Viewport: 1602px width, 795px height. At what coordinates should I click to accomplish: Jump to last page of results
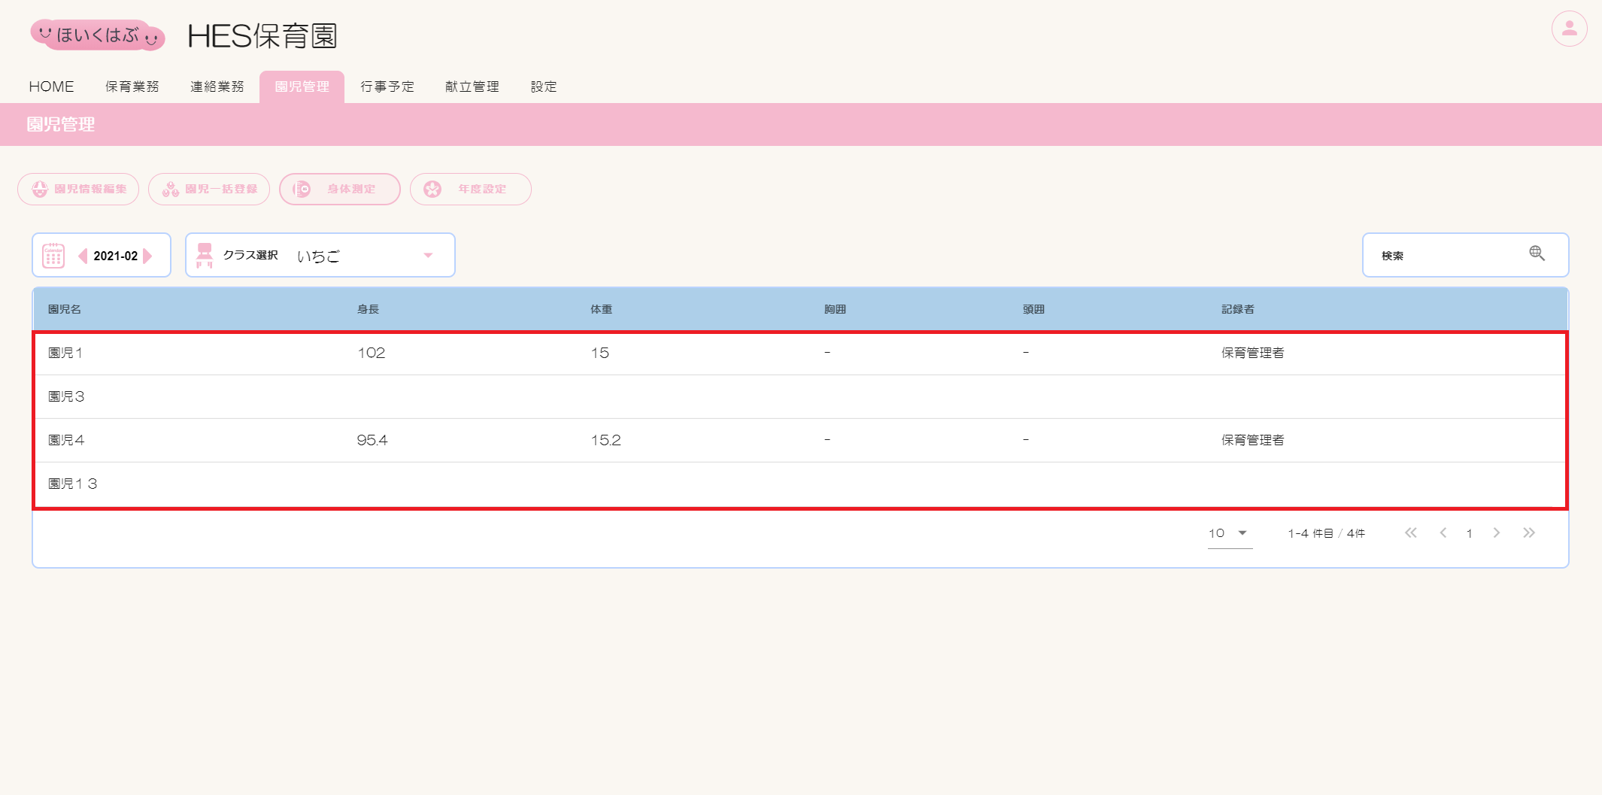(1528, 533)
